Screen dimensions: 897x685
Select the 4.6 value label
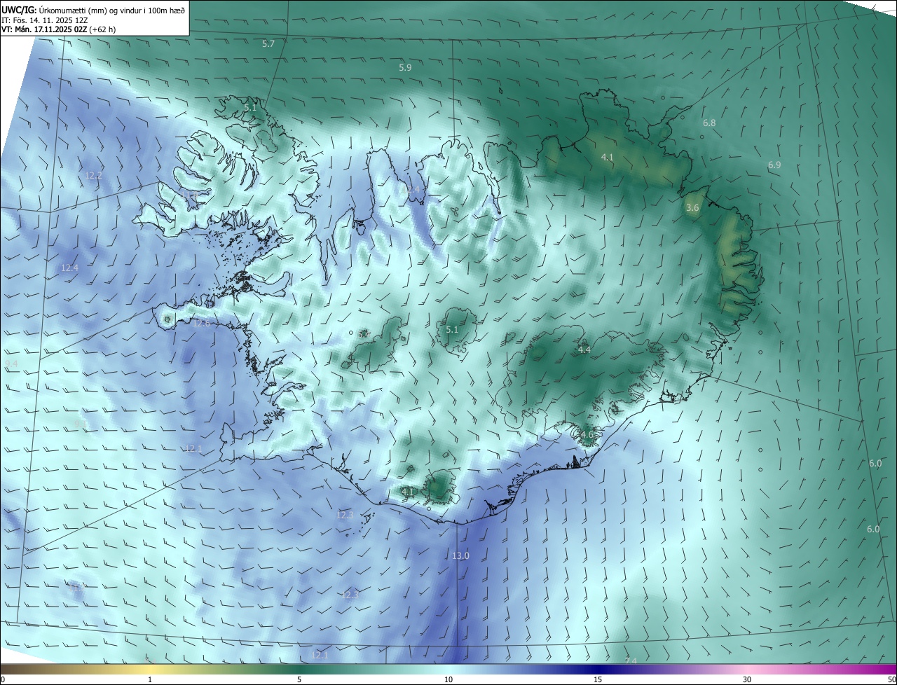click(x=587, y=435)
